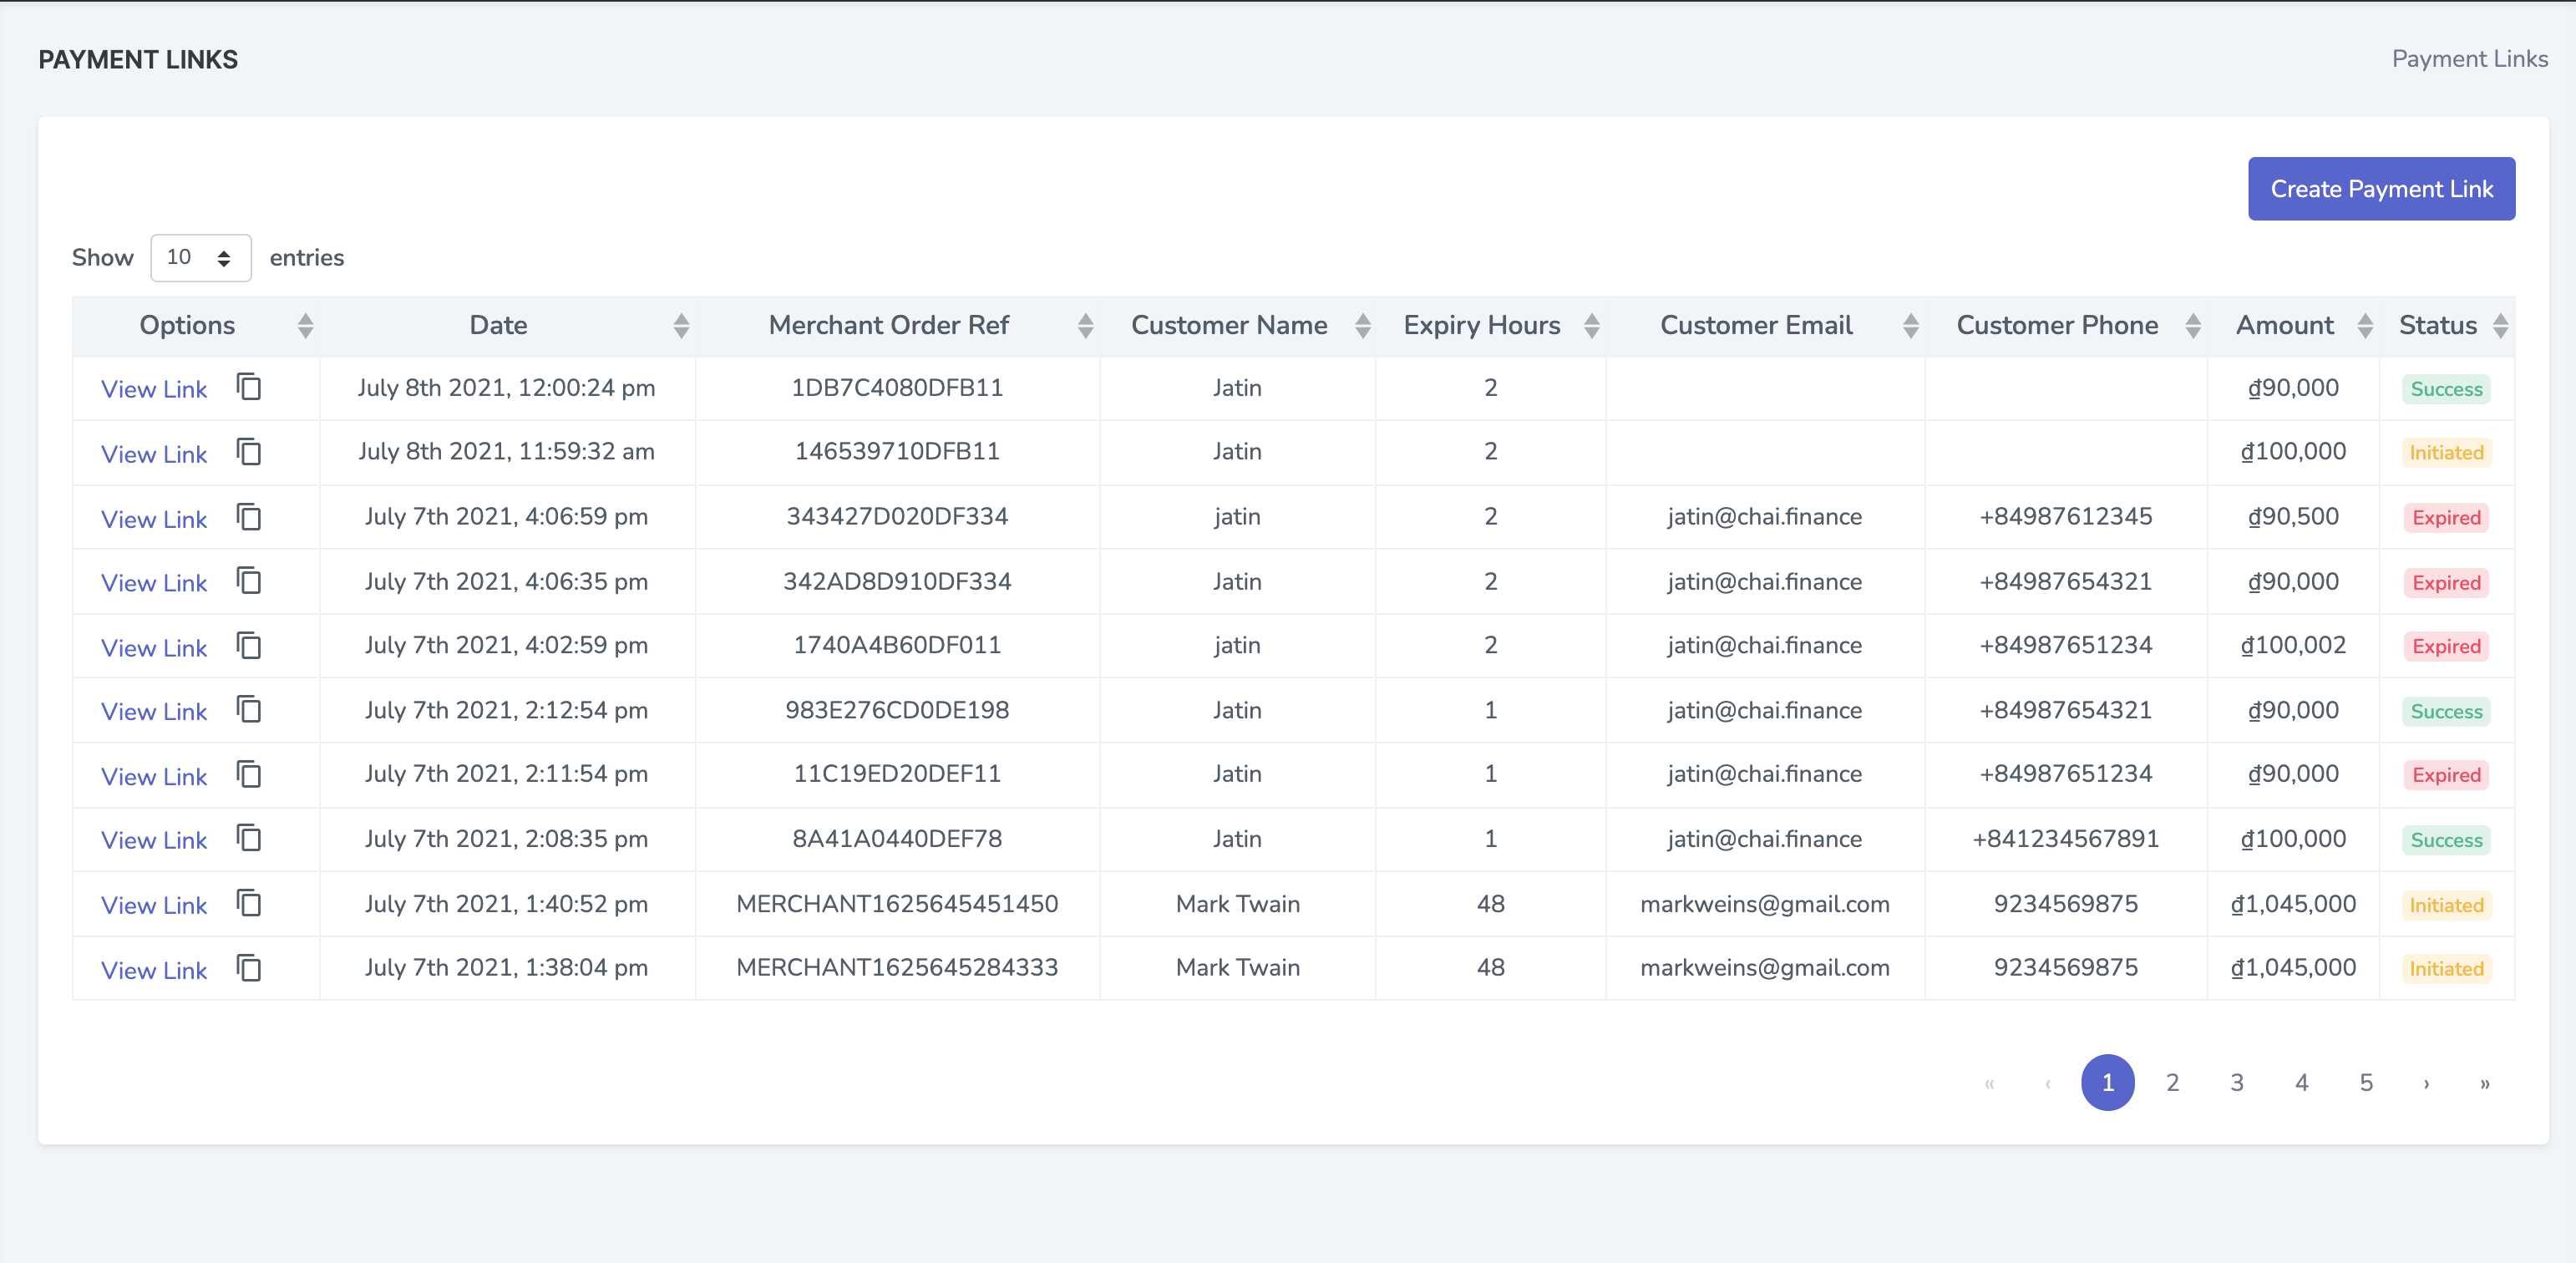Sort by Customer Email column

[x=1910, y=326]
